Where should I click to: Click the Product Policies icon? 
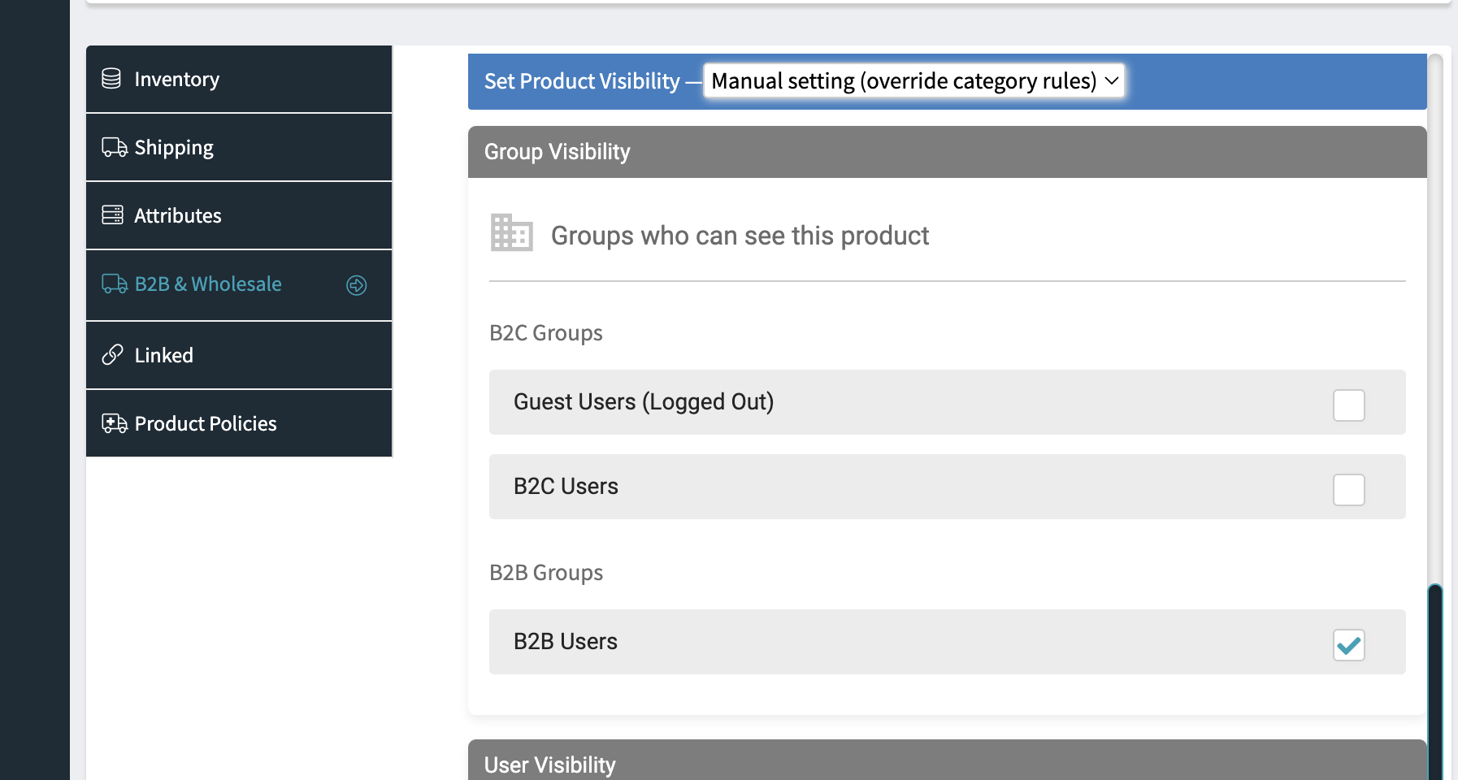click(x=114, y=423)
